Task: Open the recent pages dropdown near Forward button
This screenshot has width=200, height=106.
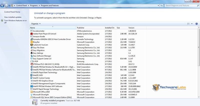Action: click(9, 5)
